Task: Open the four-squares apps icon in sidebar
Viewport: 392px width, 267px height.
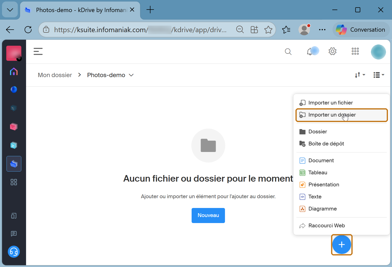Action: point(14,182)
